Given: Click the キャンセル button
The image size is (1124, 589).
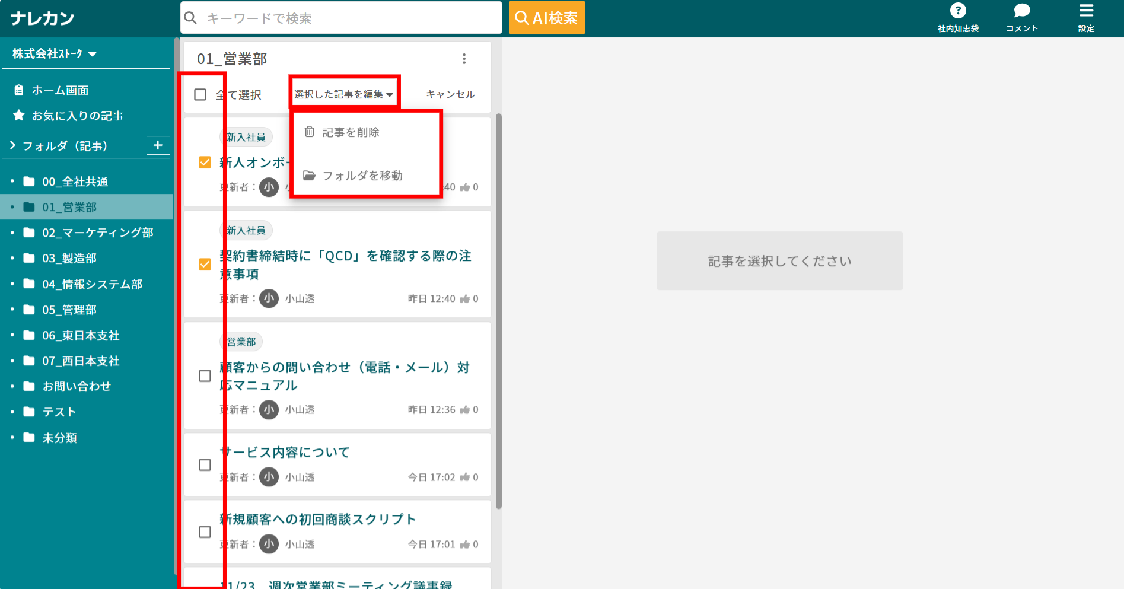Looking at the screenshot, I should pyautogui.click(x=451, y=93).
